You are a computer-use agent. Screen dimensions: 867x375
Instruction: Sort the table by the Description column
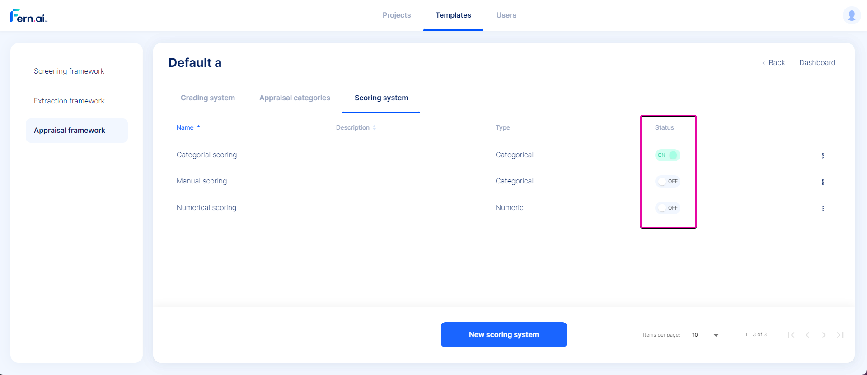coord(356,127)
